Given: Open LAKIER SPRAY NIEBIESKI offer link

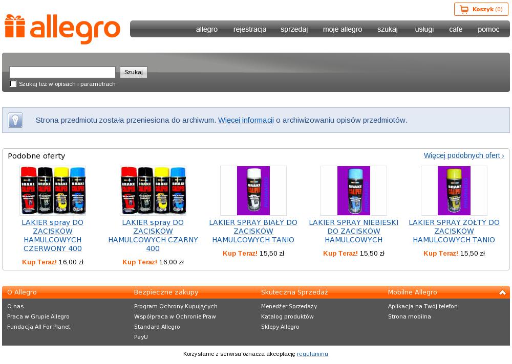Looking at the screenshot, I should (354, 231).
